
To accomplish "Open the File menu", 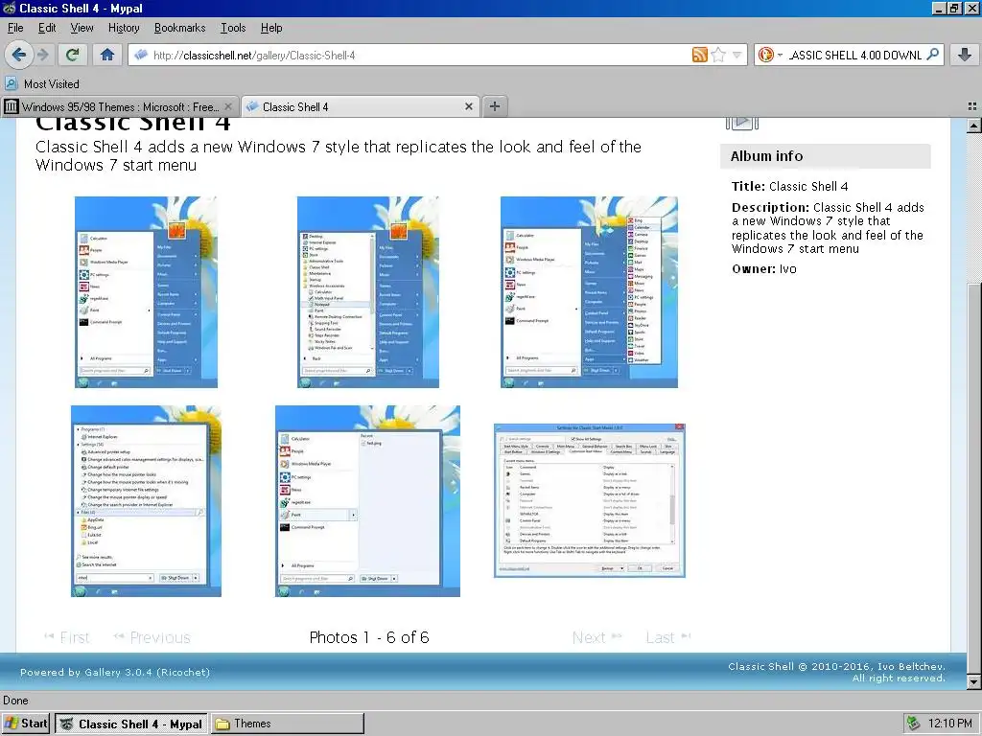I will (15, 28).
